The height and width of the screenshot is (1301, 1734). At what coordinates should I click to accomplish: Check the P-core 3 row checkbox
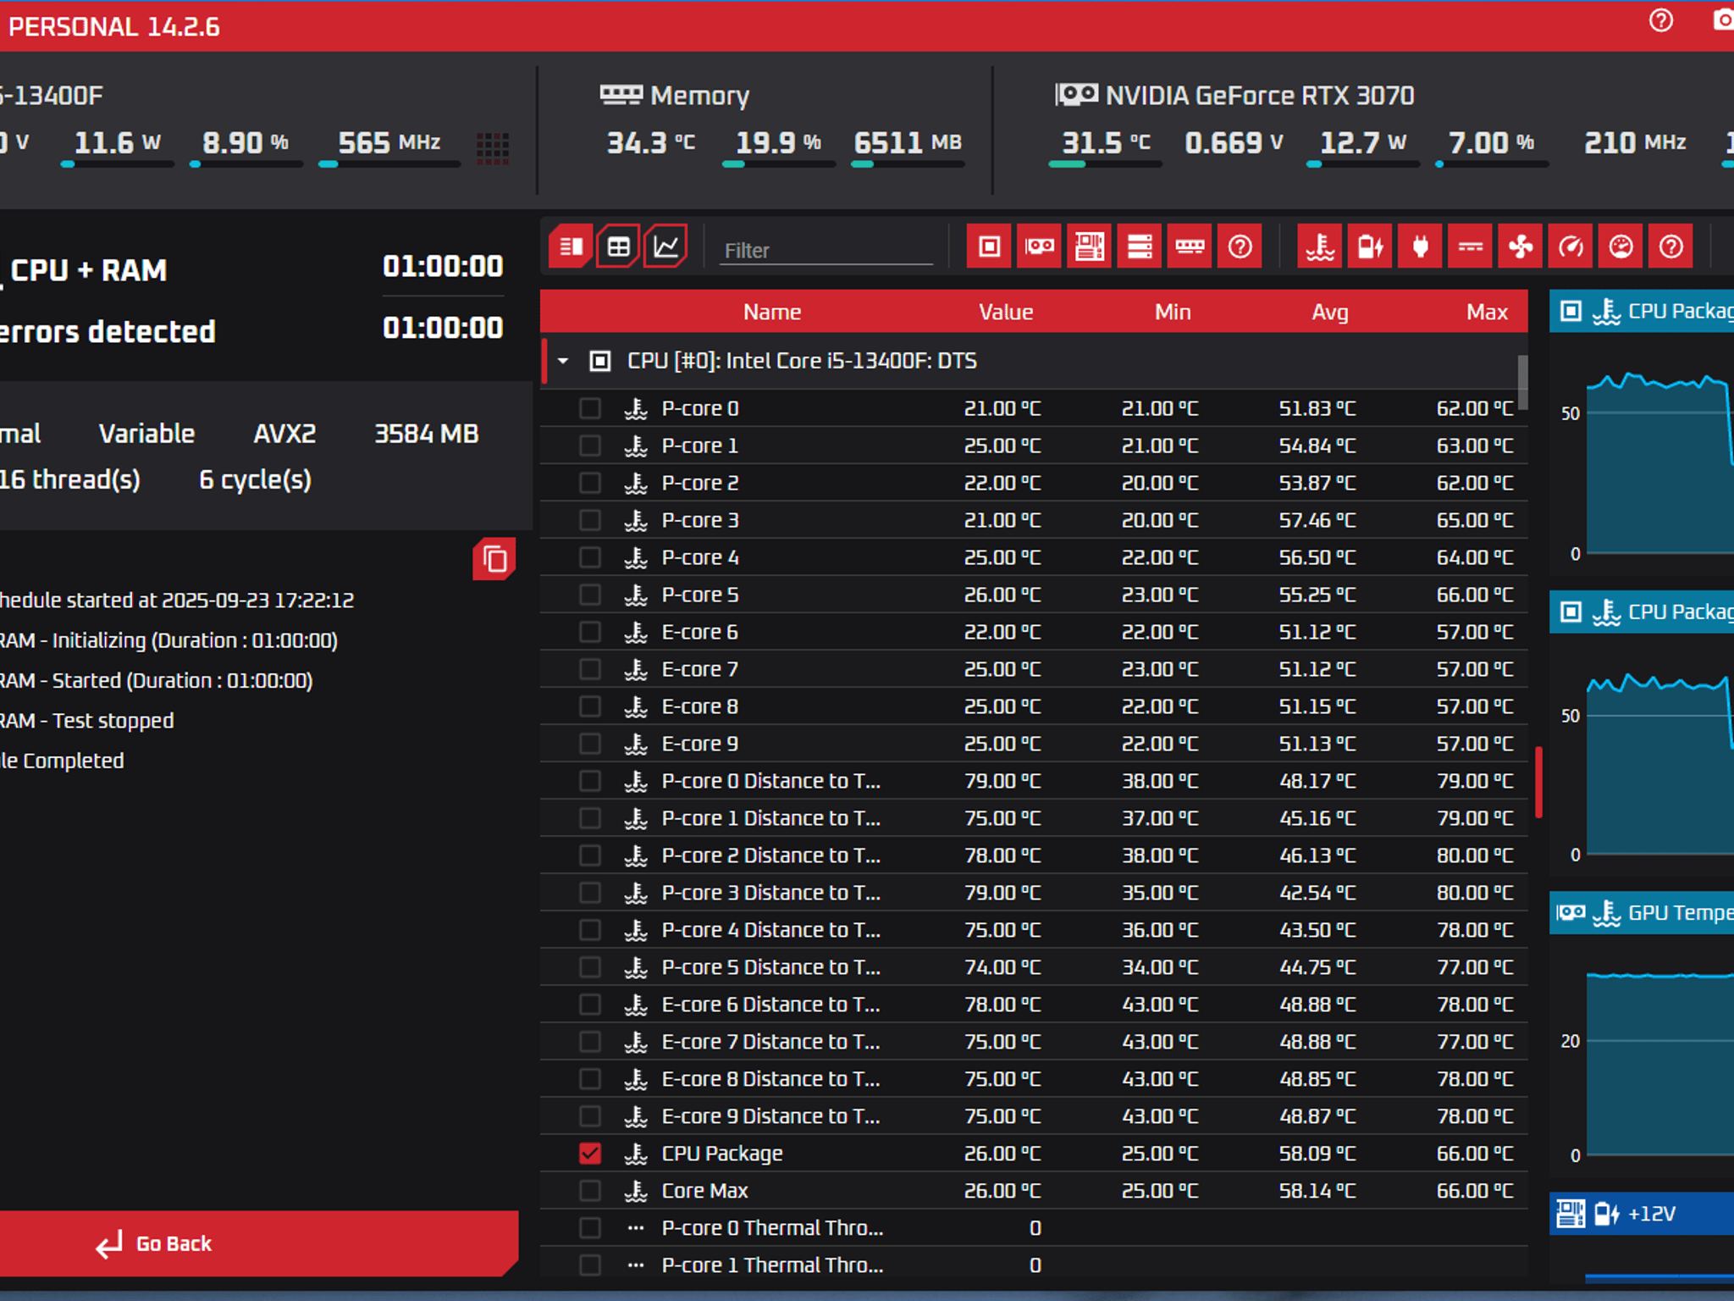click(x=590, y=520)
